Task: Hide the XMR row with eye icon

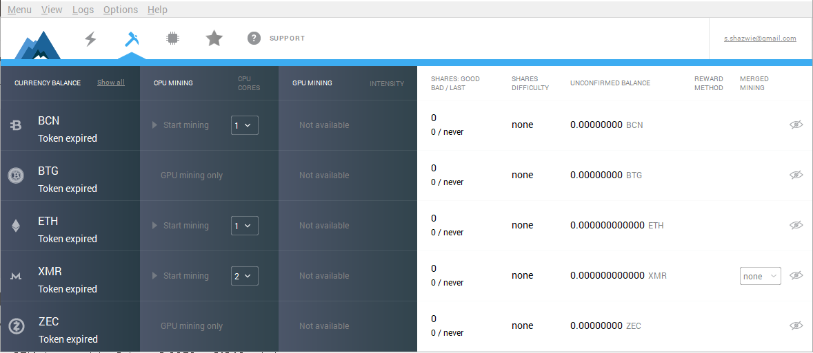Action: pyautogui.click(x=796, y=275)
